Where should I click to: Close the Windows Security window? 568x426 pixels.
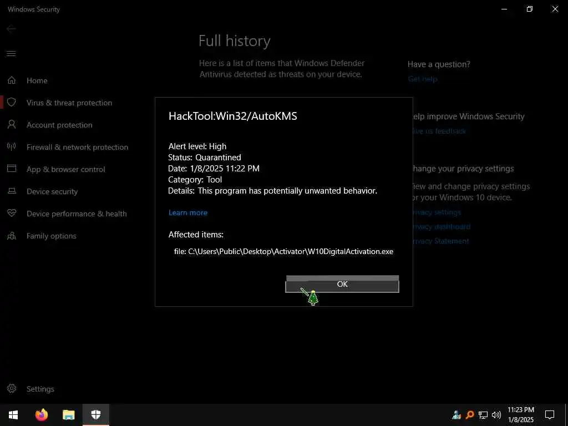[x=555, y=9]
